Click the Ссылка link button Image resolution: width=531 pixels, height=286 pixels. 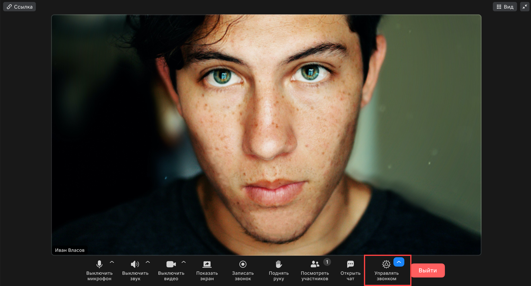click(x=20, y=7)
